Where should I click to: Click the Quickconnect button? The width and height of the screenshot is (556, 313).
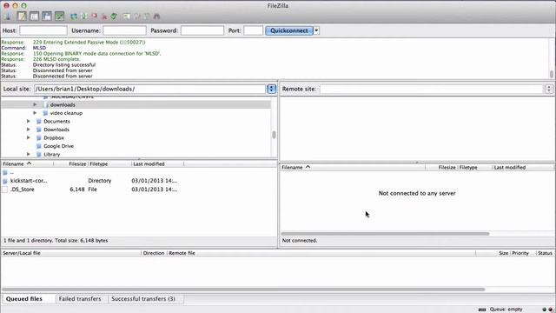pos(289,30)
